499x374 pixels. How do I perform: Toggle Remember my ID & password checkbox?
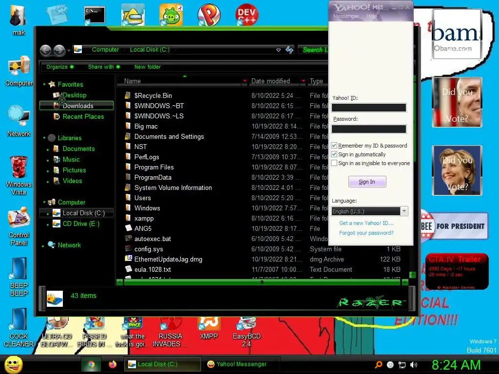(334, 145)
